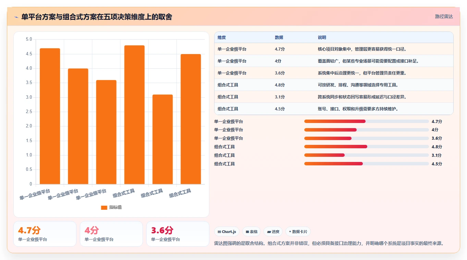
Task: Click the chart bar reaching 4.0
Action: pos(78,126)
